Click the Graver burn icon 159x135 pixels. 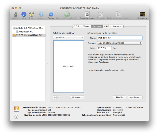pyautogui.click(x=32, y=14)
